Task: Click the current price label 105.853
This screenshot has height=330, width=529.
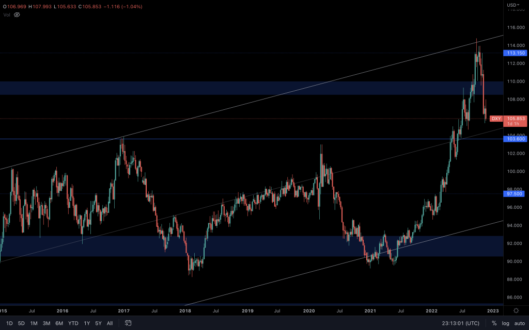Action: point(516,119)
